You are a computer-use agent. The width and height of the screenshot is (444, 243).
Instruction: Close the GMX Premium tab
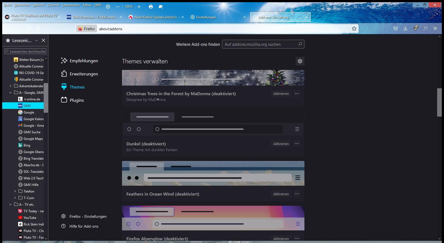pyautogui.click(x=121, y=17)
